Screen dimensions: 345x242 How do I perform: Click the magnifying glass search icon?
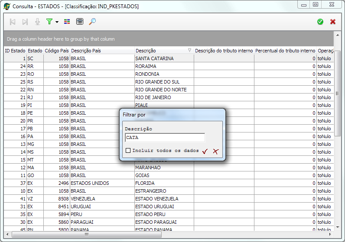click(92, 22)
